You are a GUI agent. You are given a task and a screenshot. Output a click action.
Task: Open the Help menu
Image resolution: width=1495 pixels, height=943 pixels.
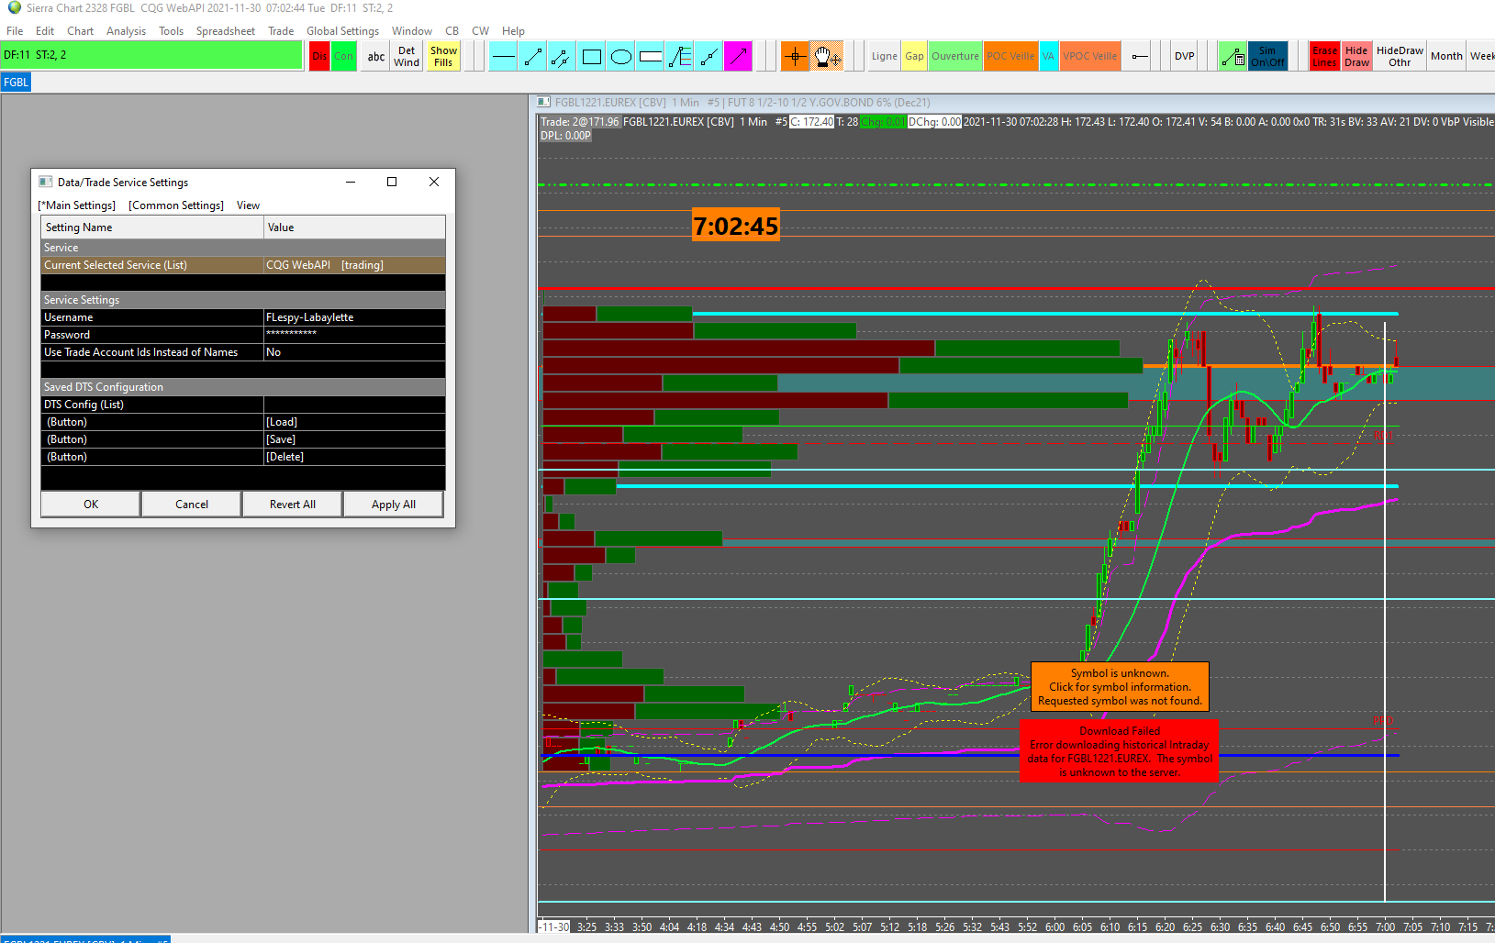(x=513, y=31)
